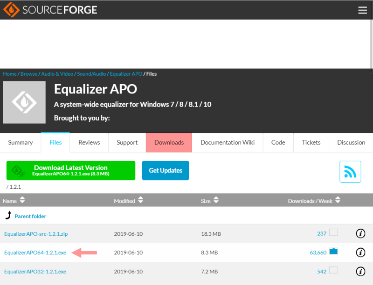Open the hamburger menu
This screenshot has height=285, width=373.
coord(363,10)
